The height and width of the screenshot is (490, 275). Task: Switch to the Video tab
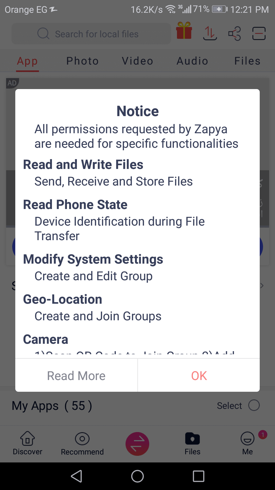(x=137, y=61)
